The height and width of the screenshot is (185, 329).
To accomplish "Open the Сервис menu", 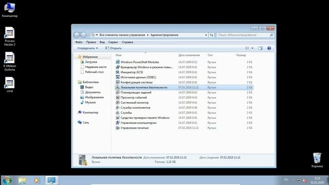I will coord(113,42).
